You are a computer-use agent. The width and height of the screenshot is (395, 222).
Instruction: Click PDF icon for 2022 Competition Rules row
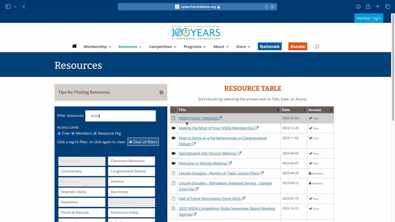coord(173,208)
